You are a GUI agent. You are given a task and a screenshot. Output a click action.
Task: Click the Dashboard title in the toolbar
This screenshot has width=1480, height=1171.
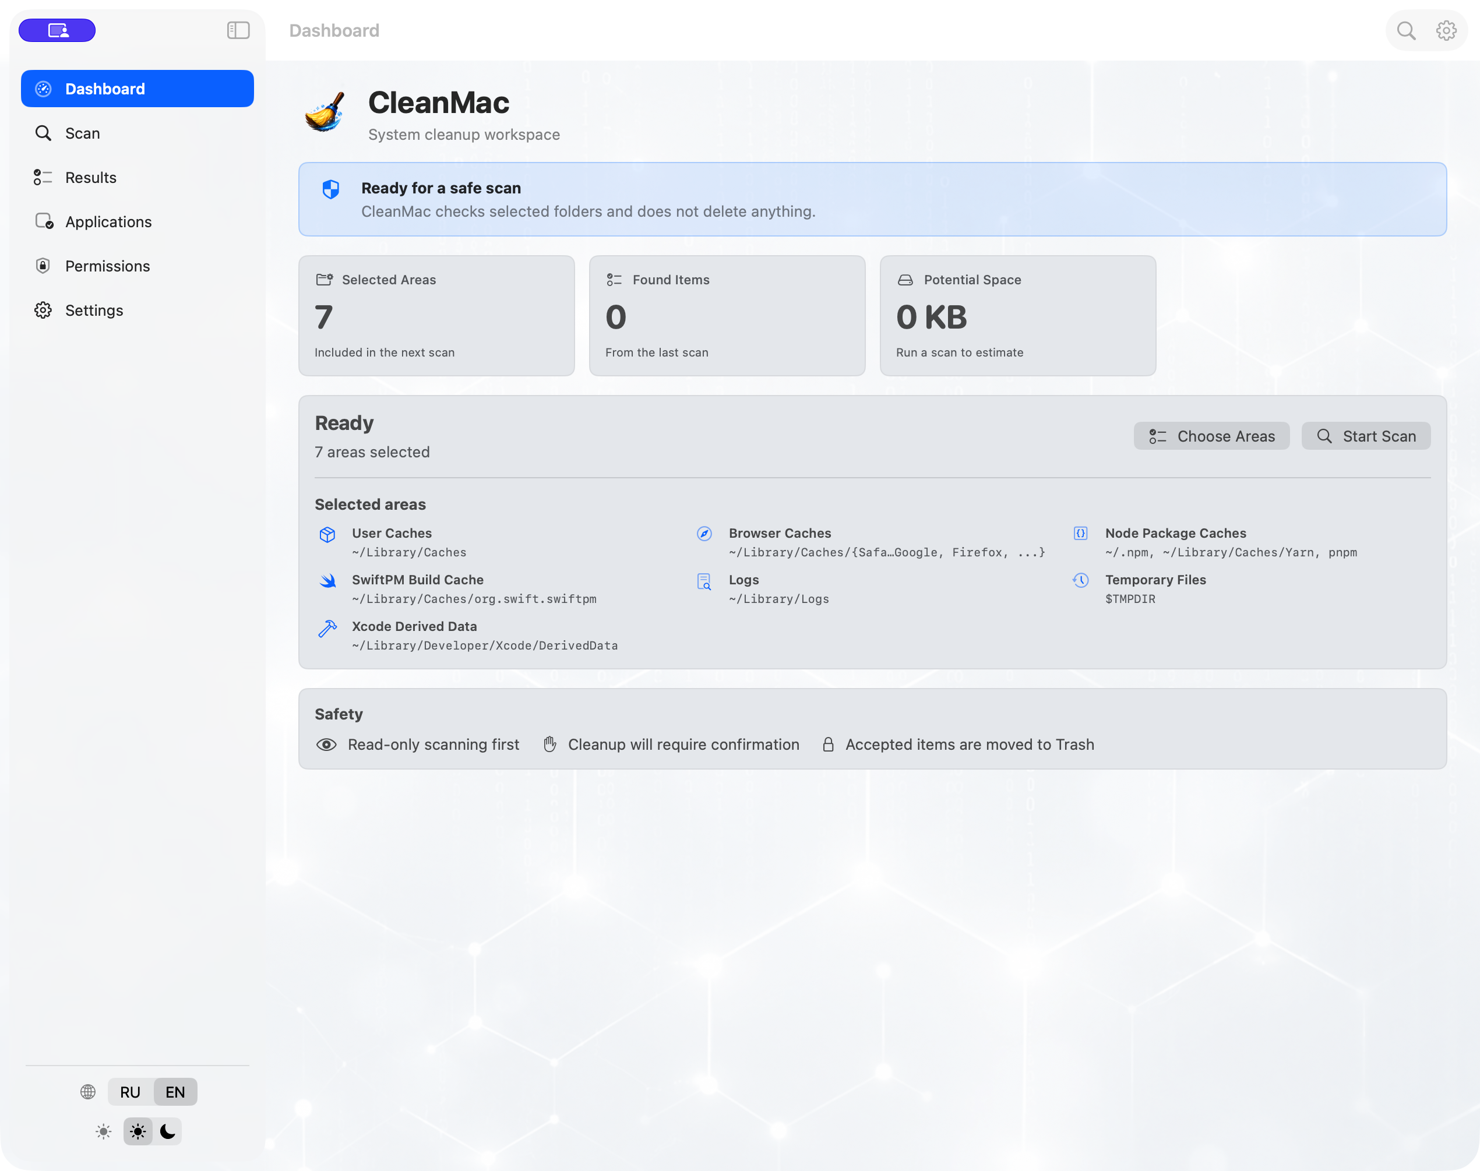pyautogui.click(x=334, y=30)
